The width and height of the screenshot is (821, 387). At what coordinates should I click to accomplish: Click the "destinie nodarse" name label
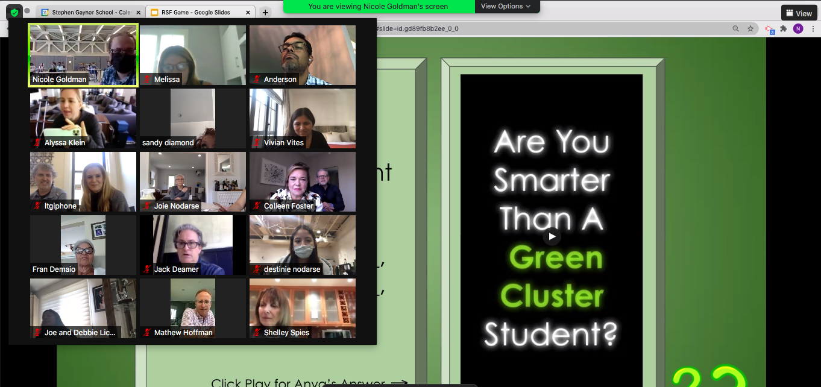click(x=292, y=269)
